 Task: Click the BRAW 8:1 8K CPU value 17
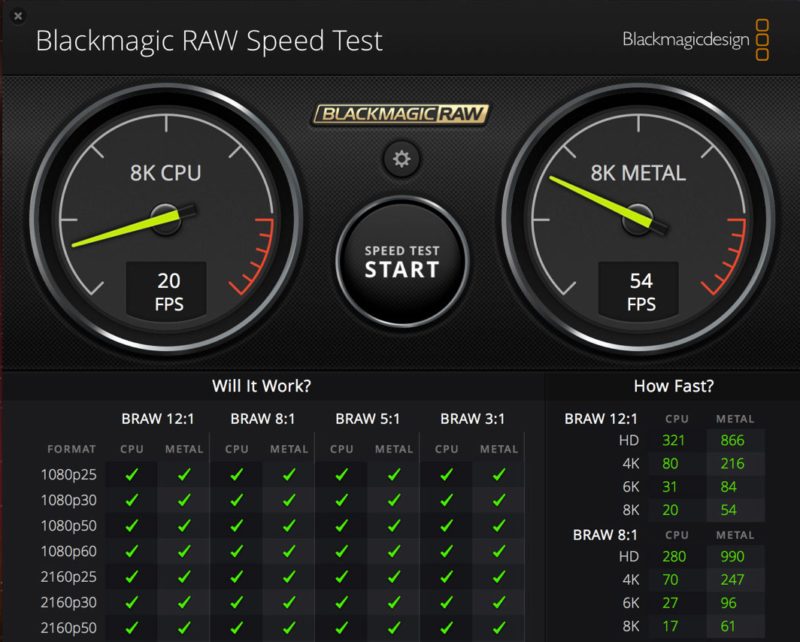click(x=670, y=626)
